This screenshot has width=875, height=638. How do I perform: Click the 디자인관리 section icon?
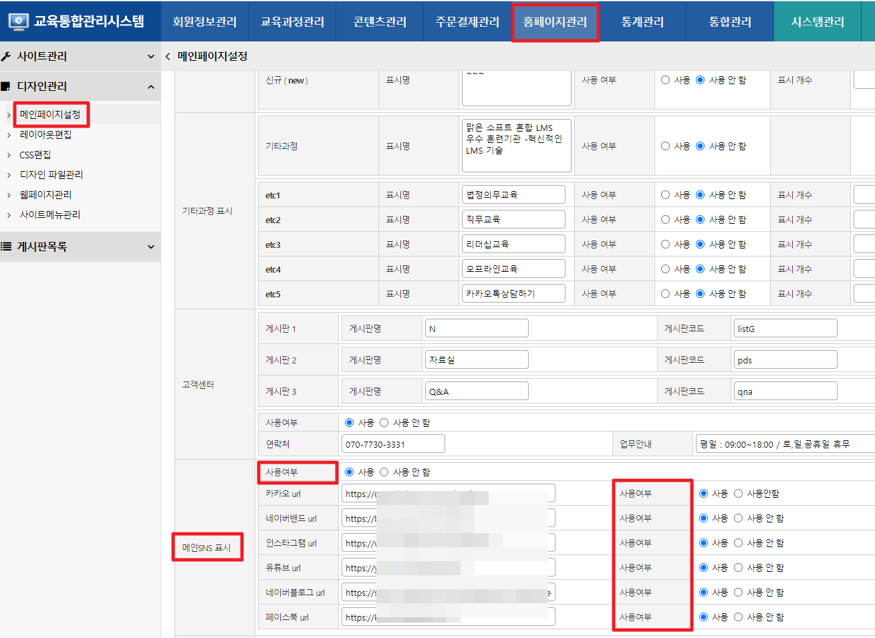pos(6,87)
